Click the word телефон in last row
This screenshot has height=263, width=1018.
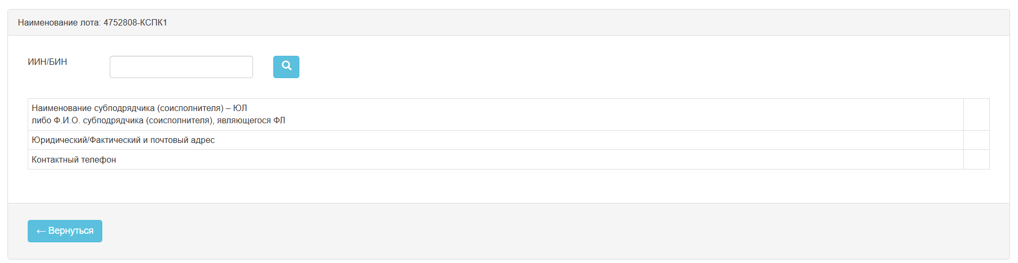(99, 159)
